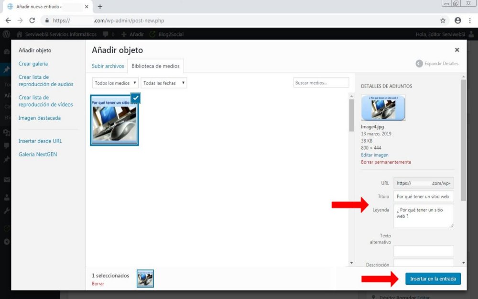The width and height of the screenshot is (478, 299).
Task: Open the Todas las fechas dropdown
Action: click(163, 83)
